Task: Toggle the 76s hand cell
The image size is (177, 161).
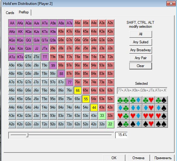Action: (x=78, y=82)
